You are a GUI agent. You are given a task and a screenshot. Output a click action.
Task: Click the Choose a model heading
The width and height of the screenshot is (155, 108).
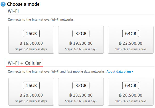[24, 4]
